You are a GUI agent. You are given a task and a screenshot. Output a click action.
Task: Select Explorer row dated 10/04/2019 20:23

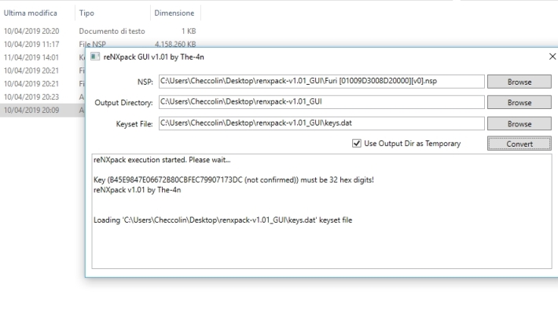(x=42, y=97)
